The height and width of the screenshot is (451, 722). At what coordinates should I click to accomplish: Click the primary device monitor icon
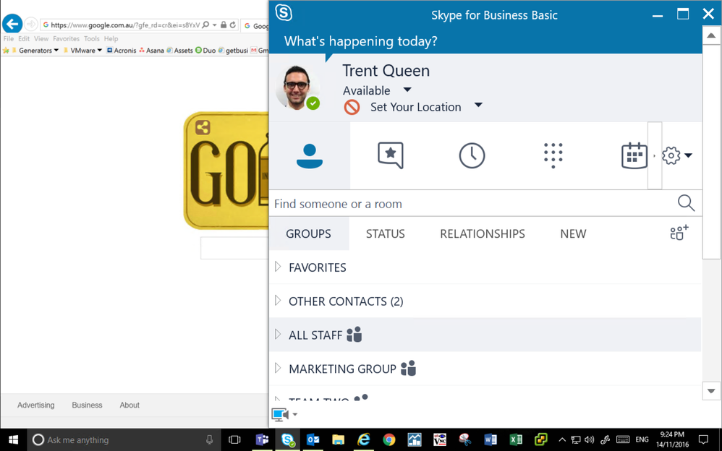point(280,415)
